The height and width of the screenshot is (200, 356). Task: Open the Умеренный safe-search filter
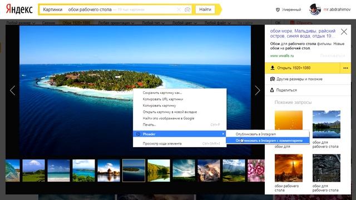(x=291, y=10)
